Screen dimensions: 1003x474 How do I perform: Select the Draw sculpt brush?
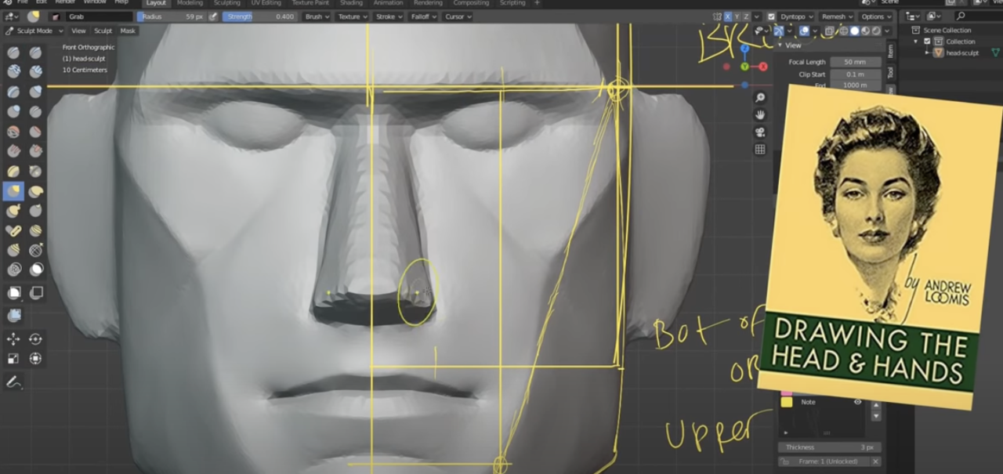tap(13, 52)
